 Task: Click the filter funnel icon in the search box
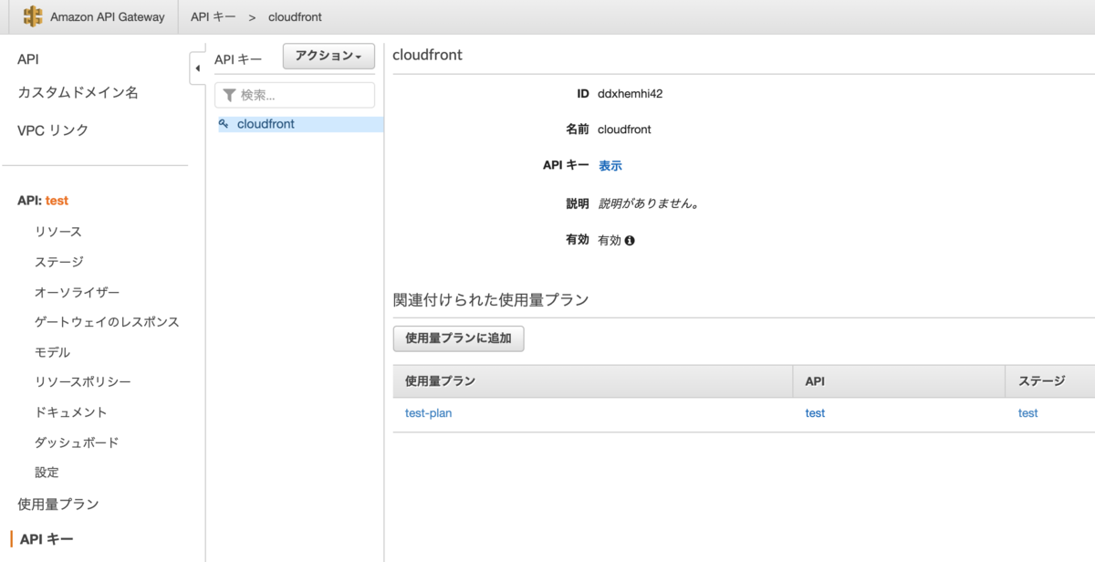point(229,95)
